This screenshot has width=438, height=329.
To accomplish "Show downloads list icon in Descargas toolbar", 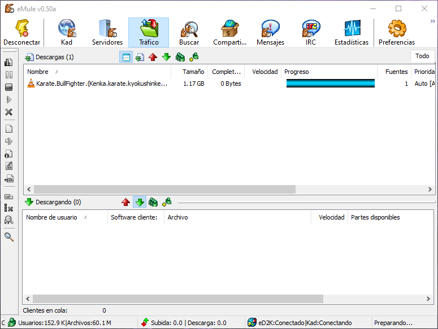I will 140,57.
